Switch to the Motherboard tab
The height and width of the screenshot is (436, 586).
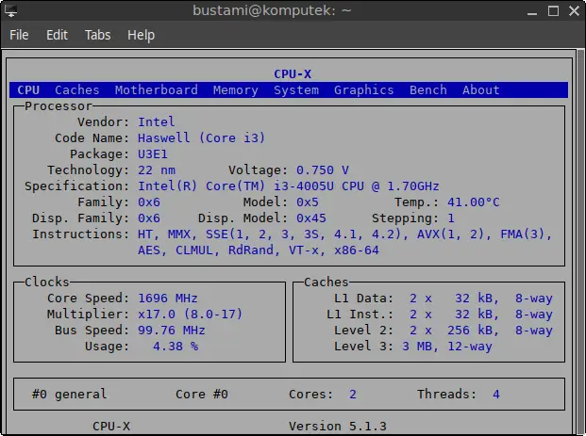[157, 89]
